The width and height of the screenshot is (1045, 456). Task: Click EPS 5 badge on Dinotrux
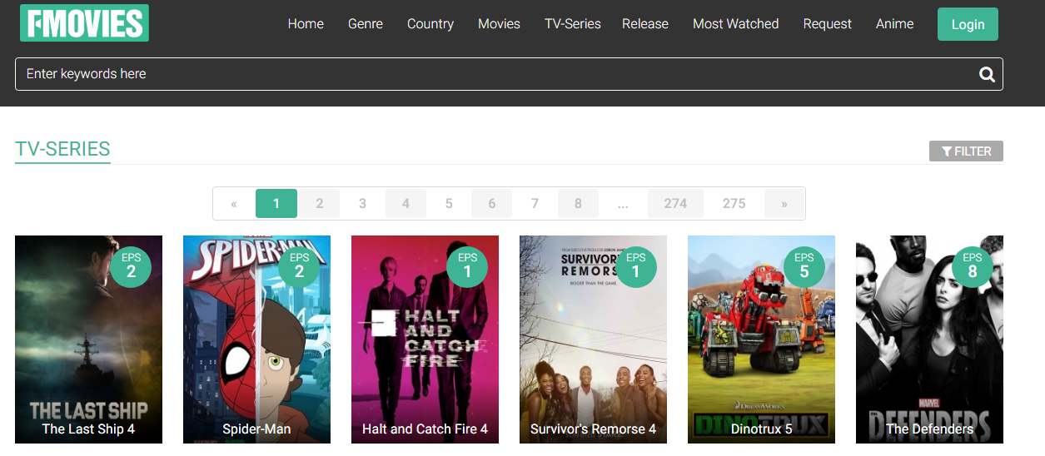804,267
